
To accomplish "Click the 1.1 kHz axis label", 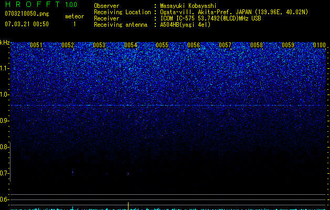I will 4,68.
